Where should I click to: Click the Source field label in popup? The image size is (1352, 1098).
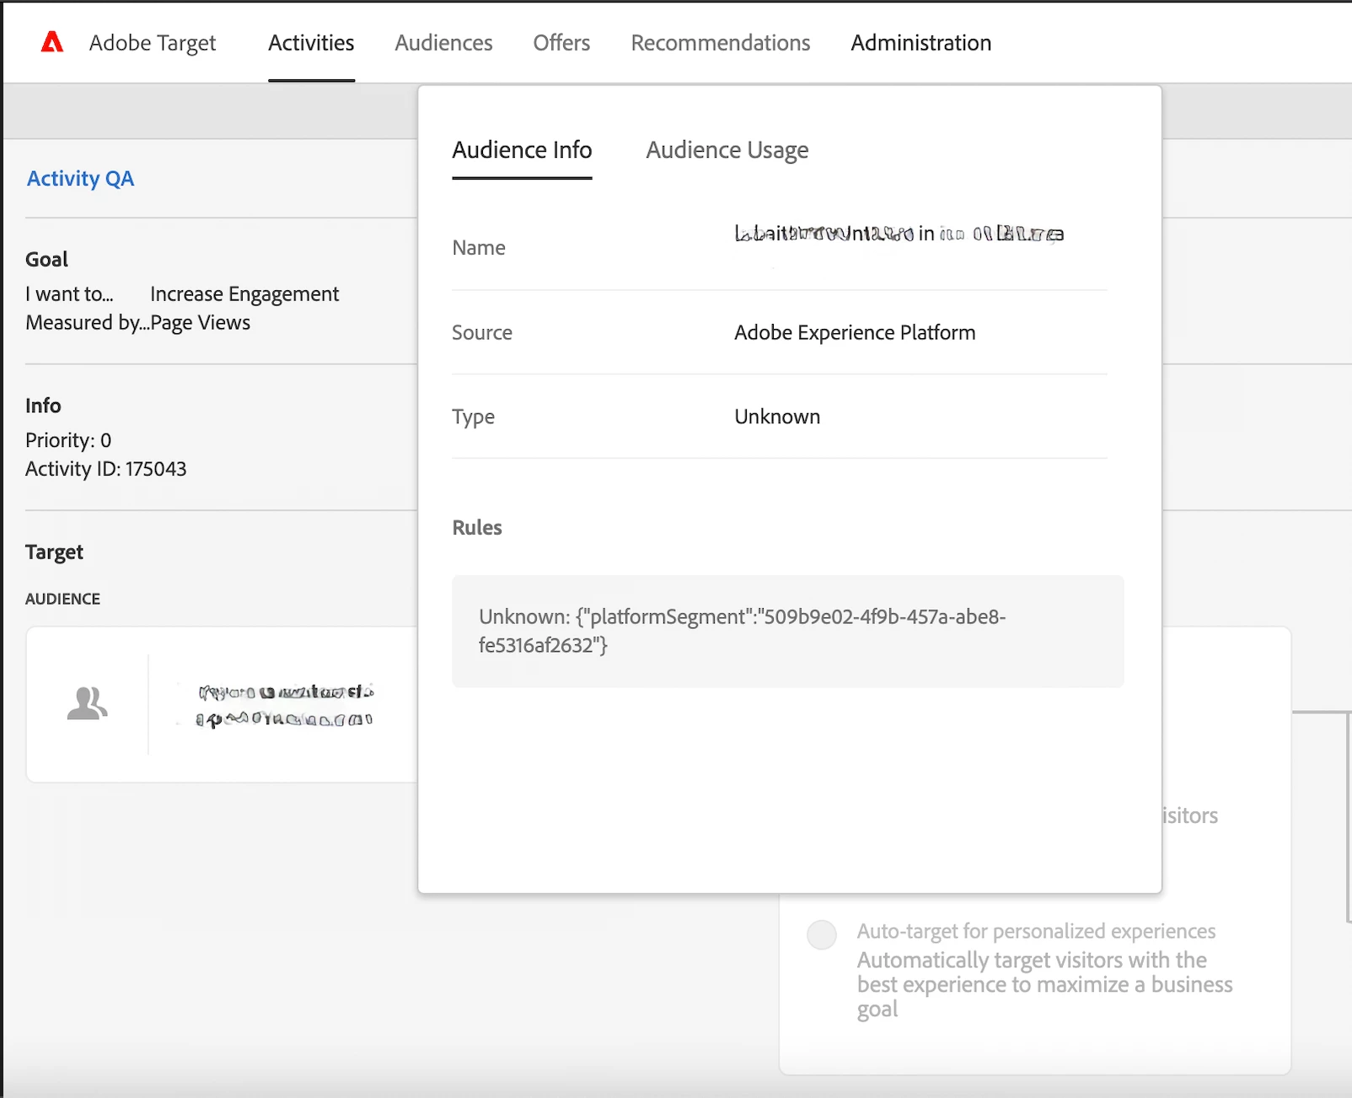pyautogui.click(x=482, y=332)
